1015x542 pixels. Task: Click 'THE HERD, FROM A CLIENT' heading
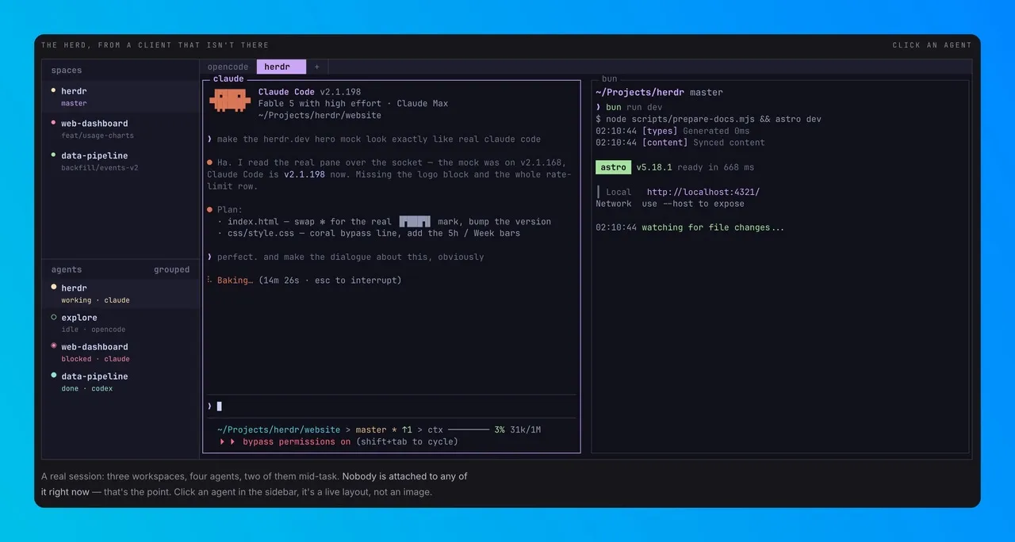pos(155,45)
